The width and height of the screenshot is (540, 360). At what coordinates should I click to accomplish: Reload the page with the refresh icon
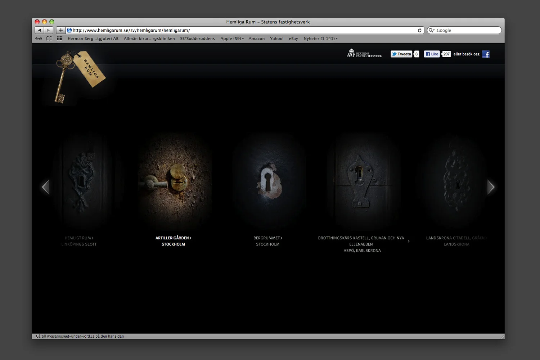pos(419,30)
